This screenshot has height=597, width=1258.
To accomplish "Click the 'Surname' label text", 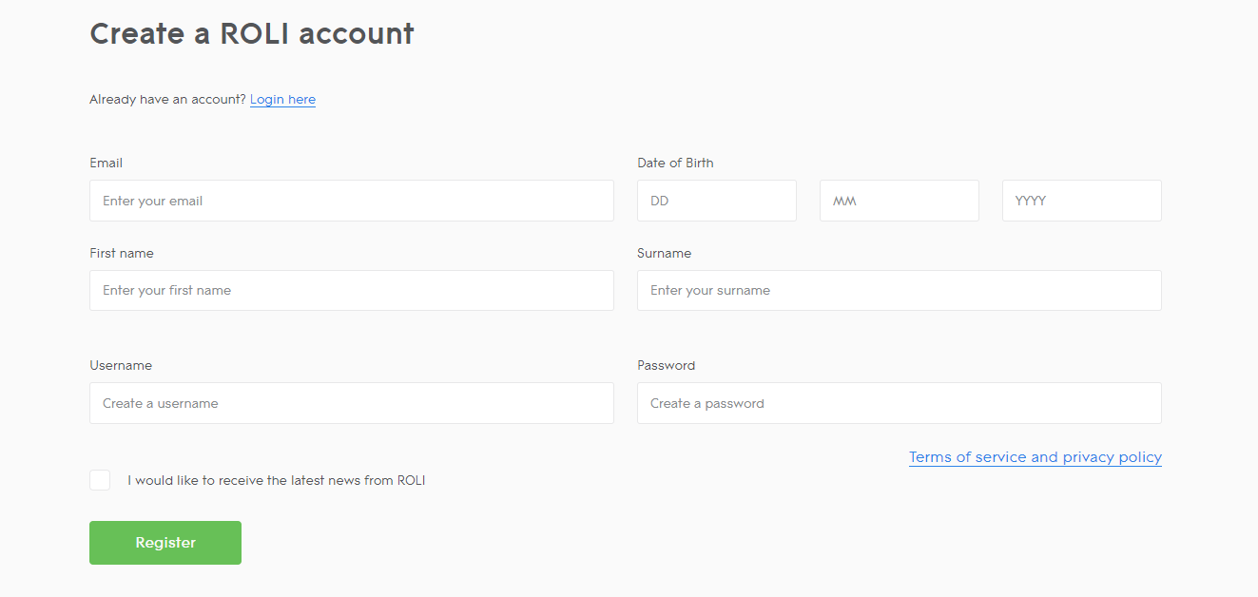I will 665,253.
